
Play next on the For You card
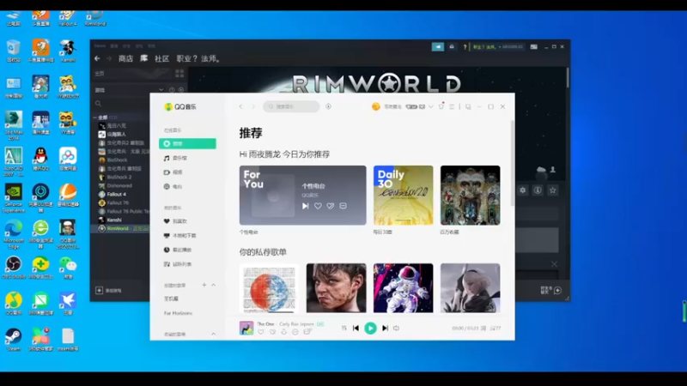(x=306, y=206)
